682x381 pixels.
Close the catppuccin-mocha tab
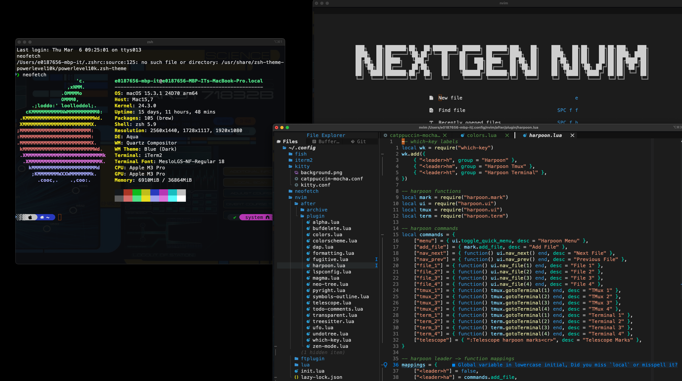(445, 135)
